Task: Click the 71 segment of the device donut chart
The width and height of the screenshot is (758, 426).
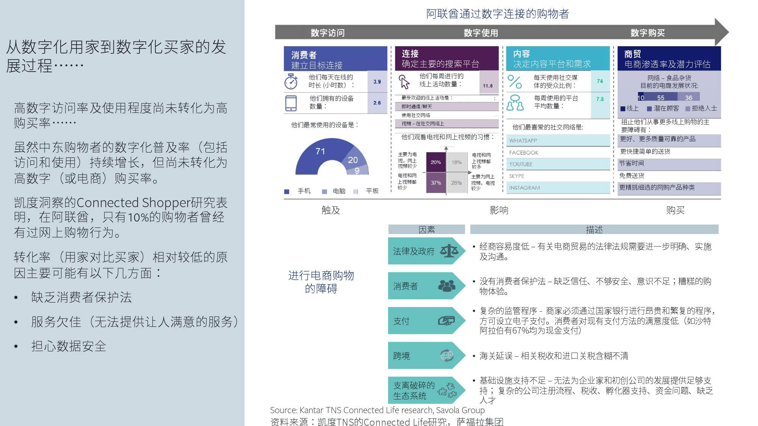Action: pos(321,151)
